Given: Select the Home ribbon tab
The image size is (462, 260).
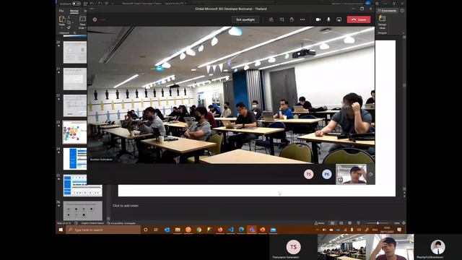Looking at the screenshot, I should (x=74, y=11).
